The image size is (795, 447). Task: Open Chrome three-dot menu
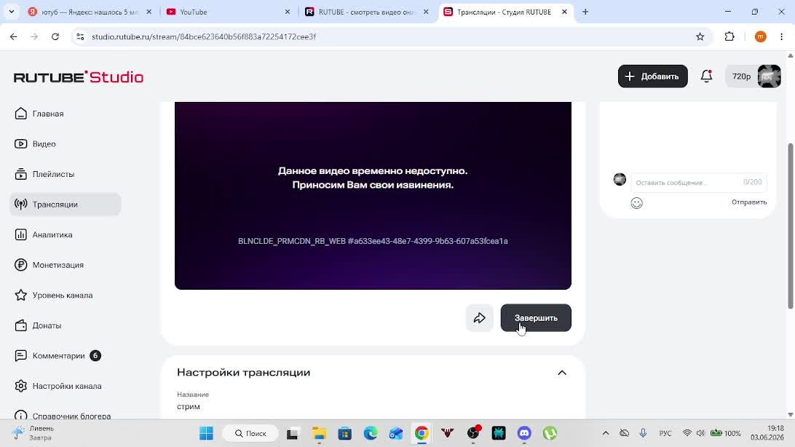point(781,36)
